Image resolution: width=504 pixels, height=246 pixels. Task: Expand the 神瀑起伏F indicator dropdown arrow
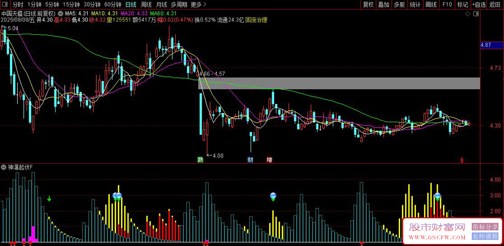[x=4, y=167]
